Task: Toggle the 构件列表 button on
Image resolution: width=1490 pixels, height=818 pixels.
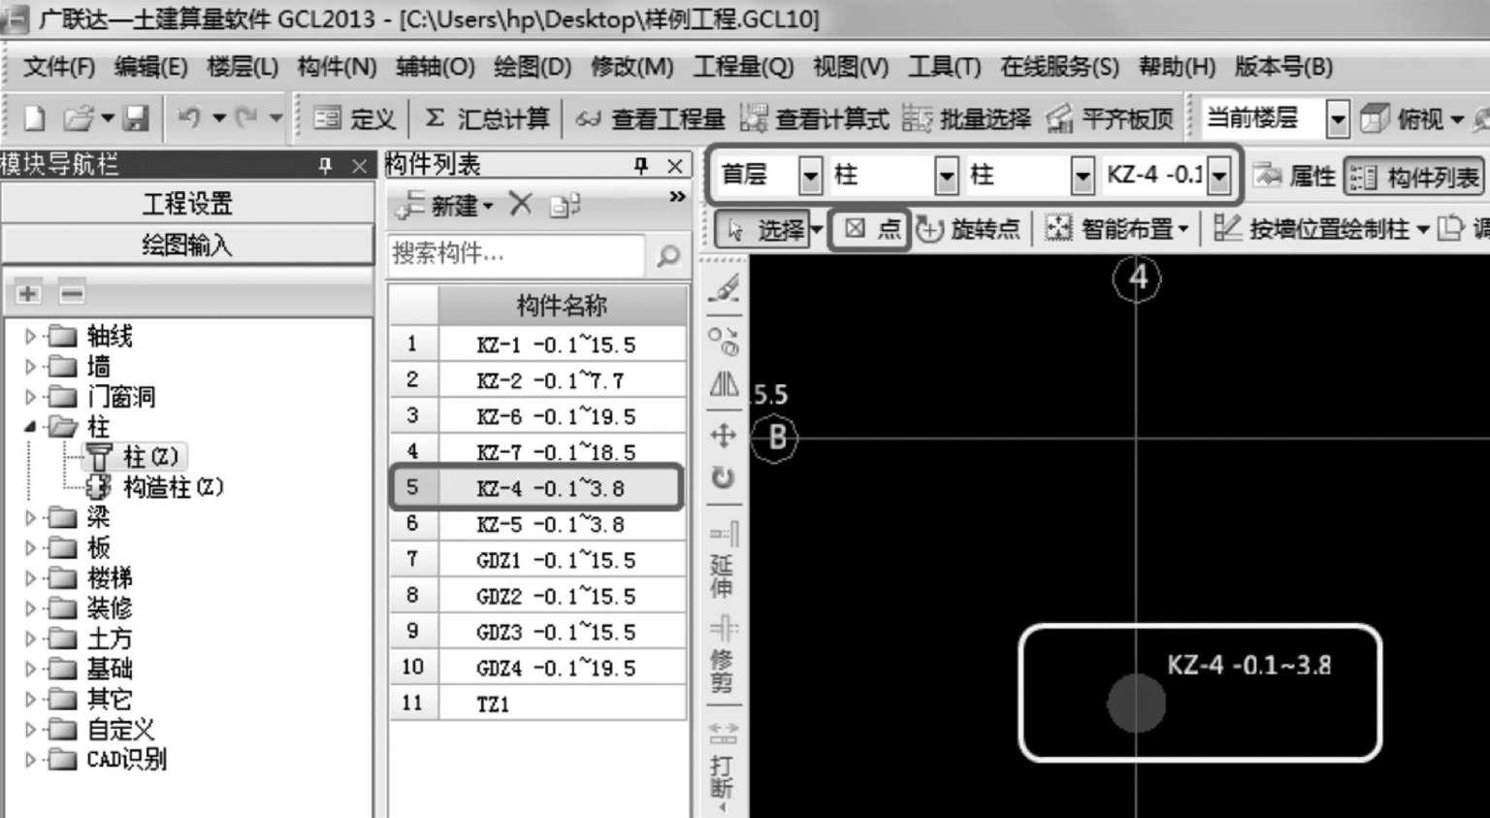Action: [1414, 177]
